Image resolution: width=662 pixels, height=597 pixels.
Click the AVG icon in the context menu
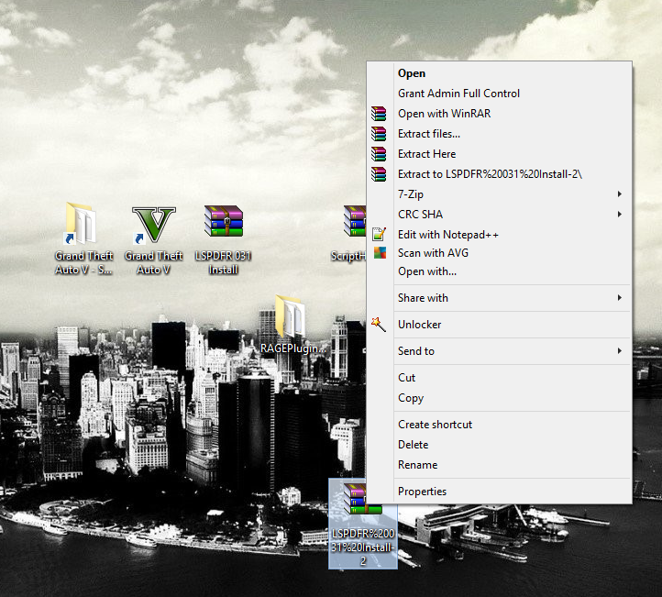(380, 253)
